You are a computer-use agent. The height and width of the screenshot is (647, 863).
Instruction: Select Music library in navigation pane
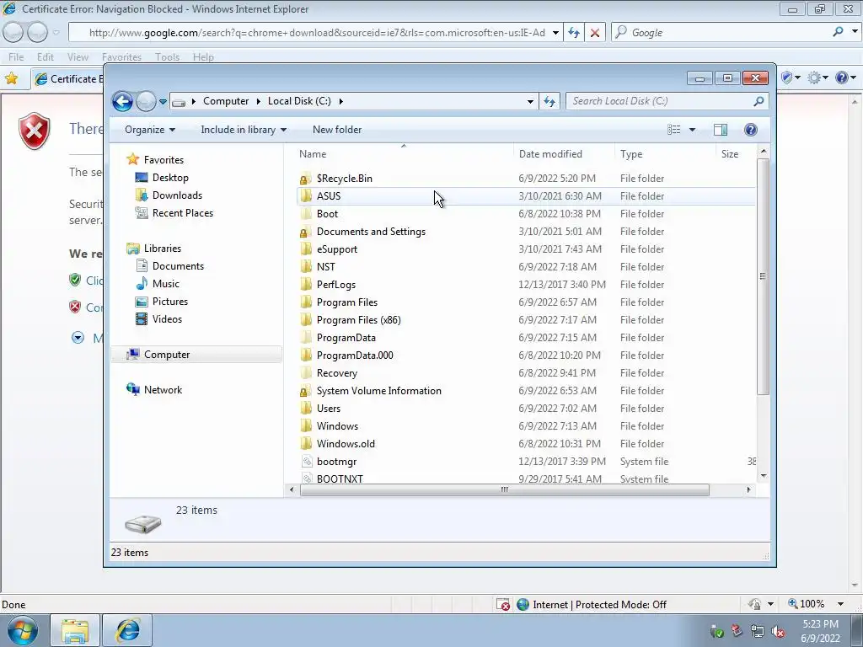166,284
